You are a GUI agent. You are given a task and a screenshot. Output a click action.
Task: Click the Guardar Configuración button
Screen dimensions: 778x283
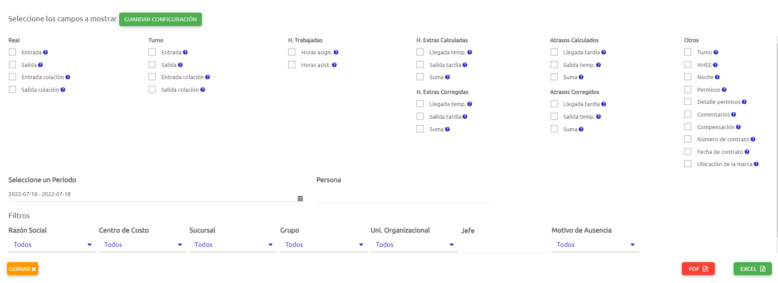click(x=161, y=20)
